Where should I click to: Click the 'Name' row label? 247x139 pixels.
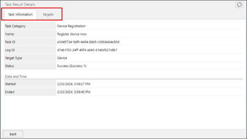[10, 34]
